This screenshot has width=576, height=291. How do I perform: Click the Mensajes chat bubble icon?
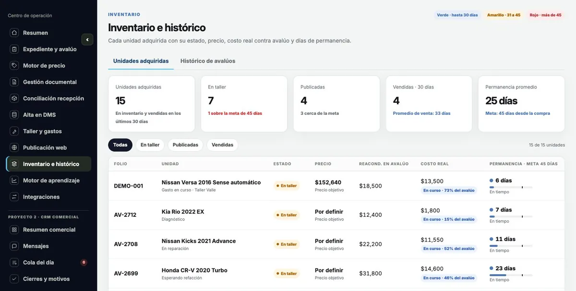(14, 246)
